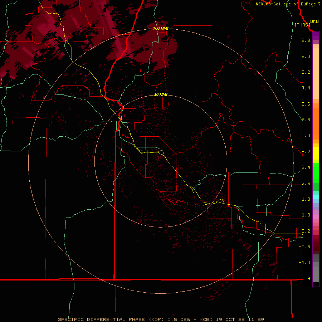The width and height of the screenshot is (322, 322).
Task: Pick the bright green band in the color scale
Action: pos(316,172)
